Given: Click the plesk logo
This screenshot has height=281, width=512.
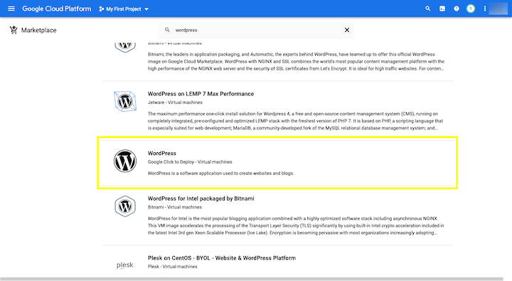Looking at the screenshot, I should (x=124, y=265).
